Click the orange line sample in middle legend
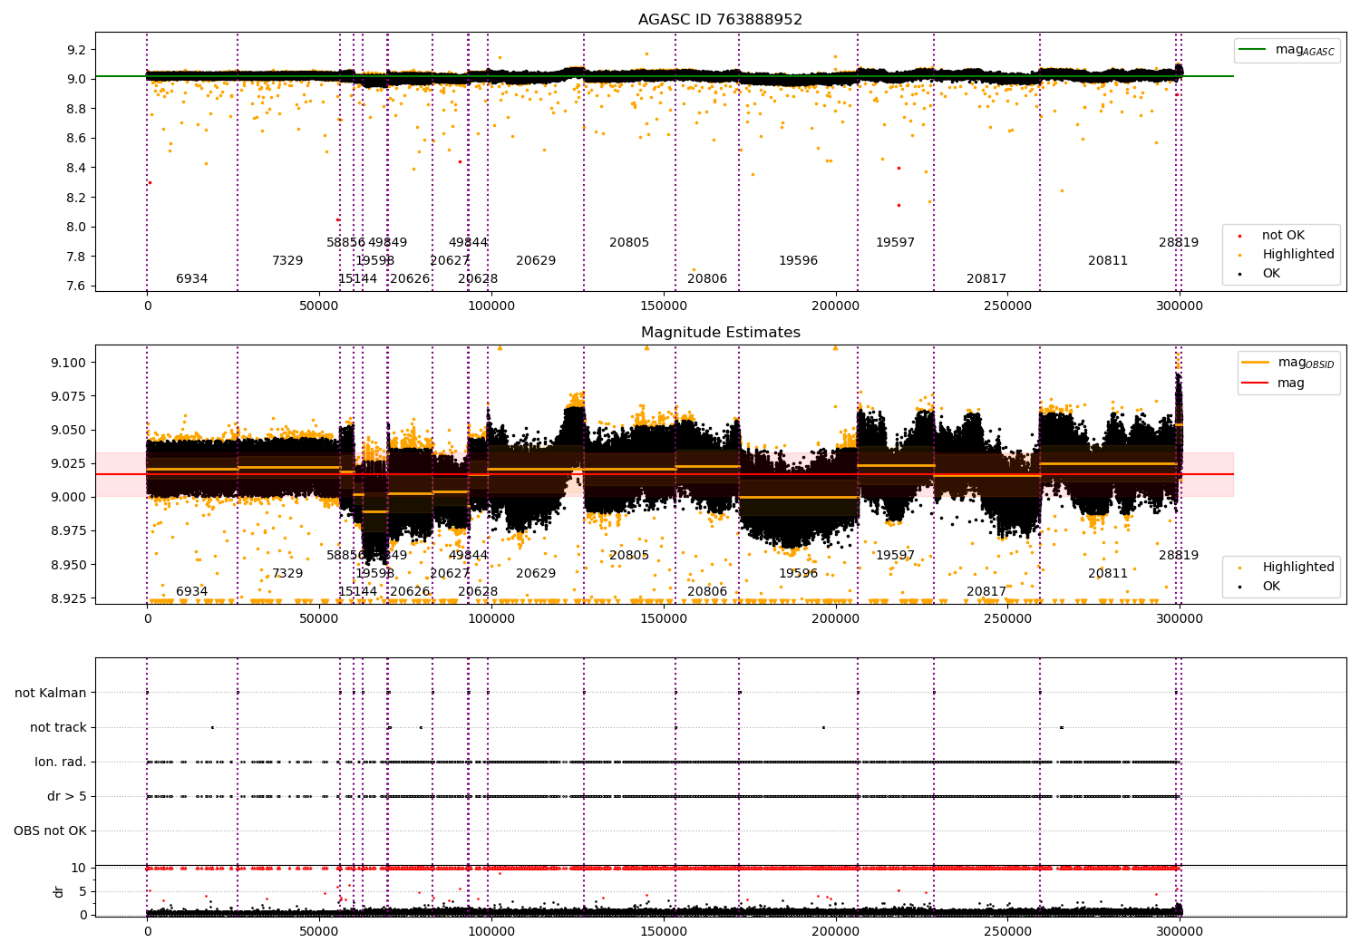 [x=1255, y=363]
